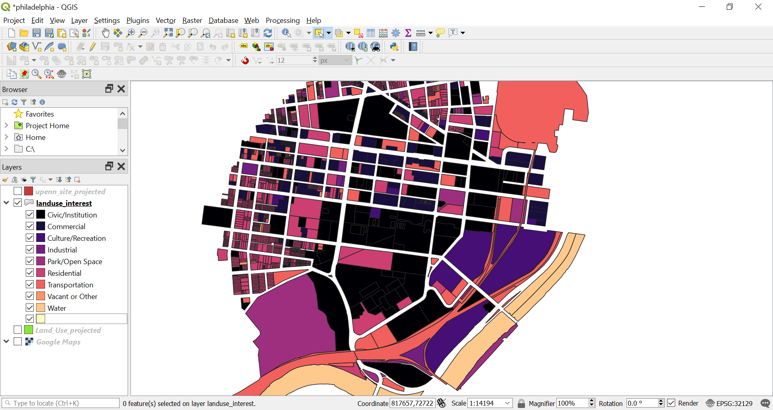The width and height of the screenshot is (773, 410).
Task: Open the Vector menu
Action: click(165, 20)
